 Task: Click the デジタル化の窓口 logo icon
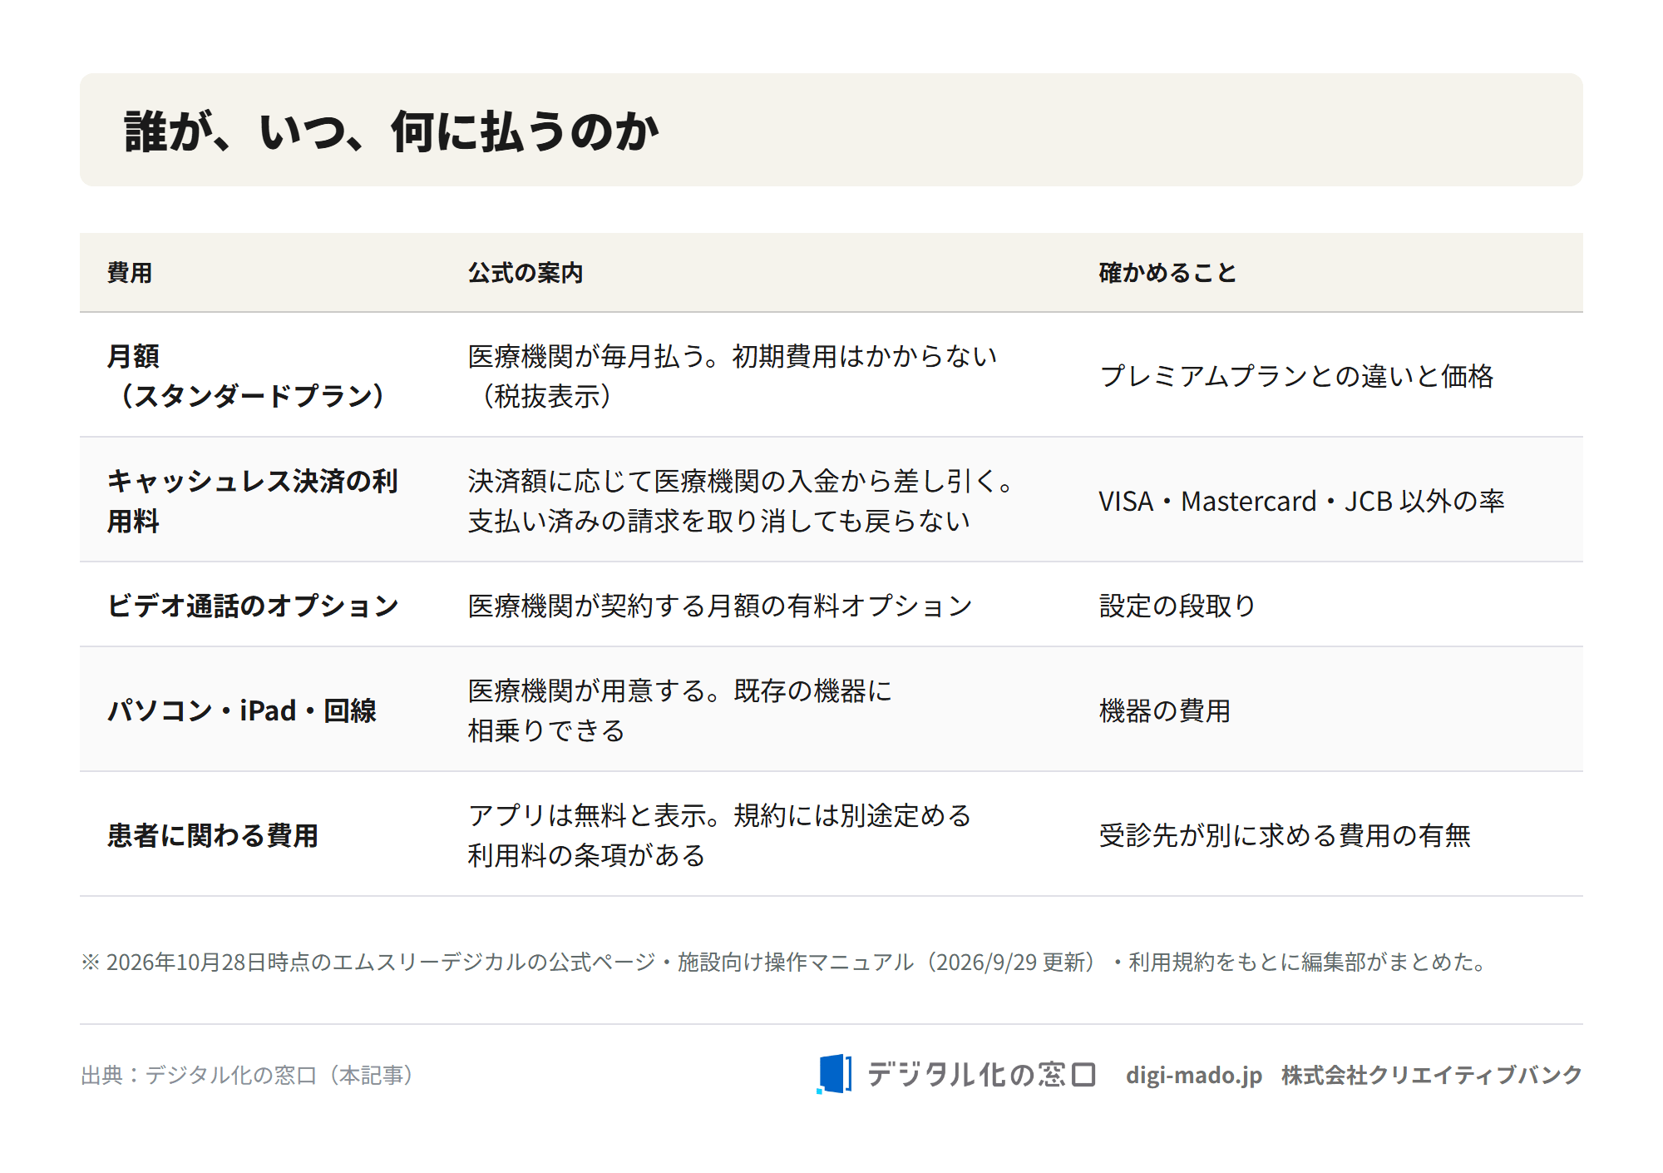[x=834, y=1074]
